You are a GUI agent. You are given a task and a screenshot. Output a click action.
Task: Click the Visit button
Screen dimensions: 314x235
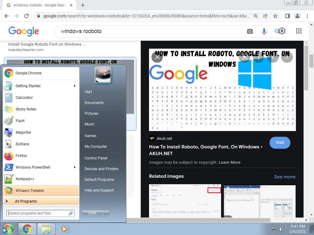pyautogui.click(x=280, y=143)
